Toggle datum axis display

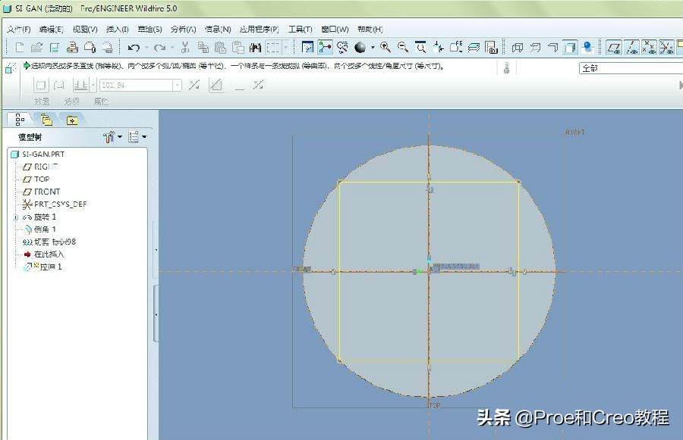631,48
